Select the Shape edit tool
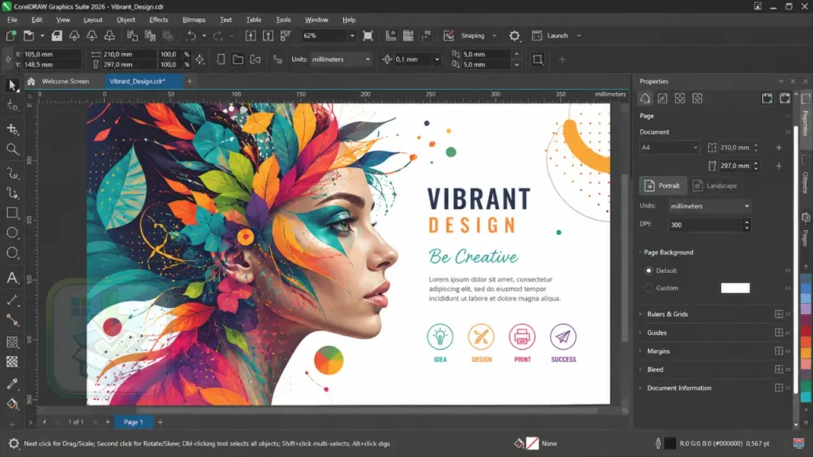 pos(13,106)
